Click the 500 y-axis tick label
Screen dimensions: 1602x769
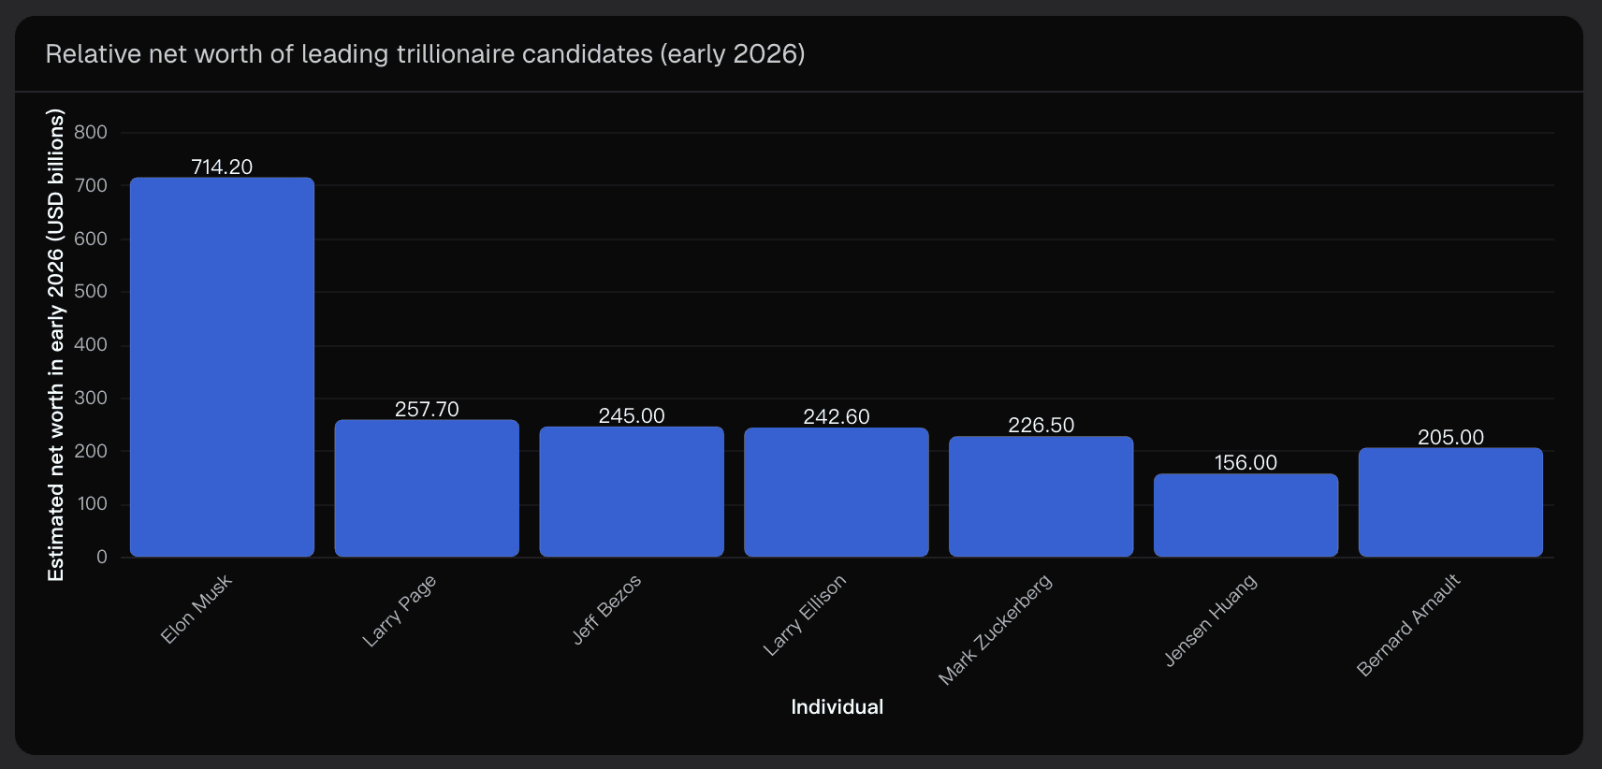click(91, 291)
